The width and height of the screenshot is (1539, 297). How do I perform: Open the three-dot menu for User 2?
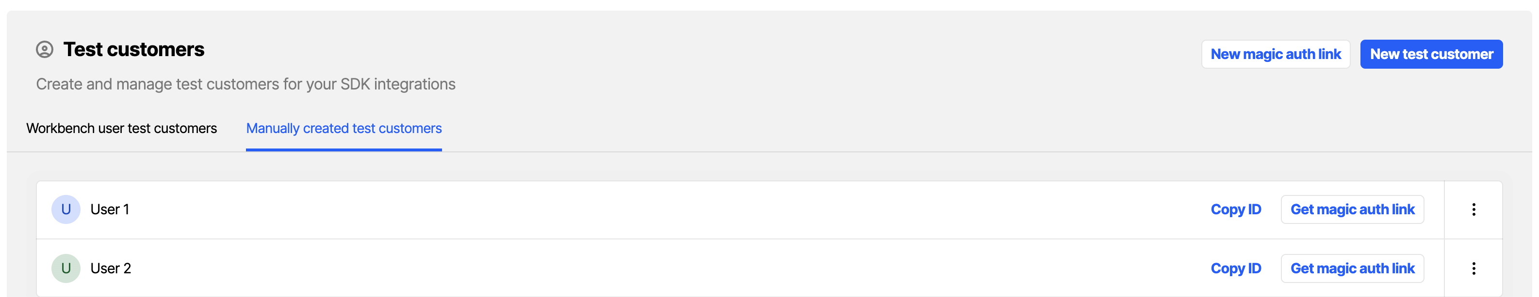pyautogui.click(x=1474, y=268)
